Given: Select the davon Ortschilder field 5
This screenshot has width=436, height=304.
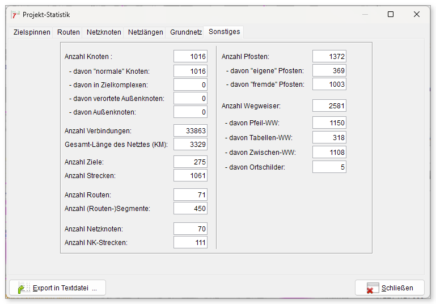Looking at the screenshot, I should point(329,167).
